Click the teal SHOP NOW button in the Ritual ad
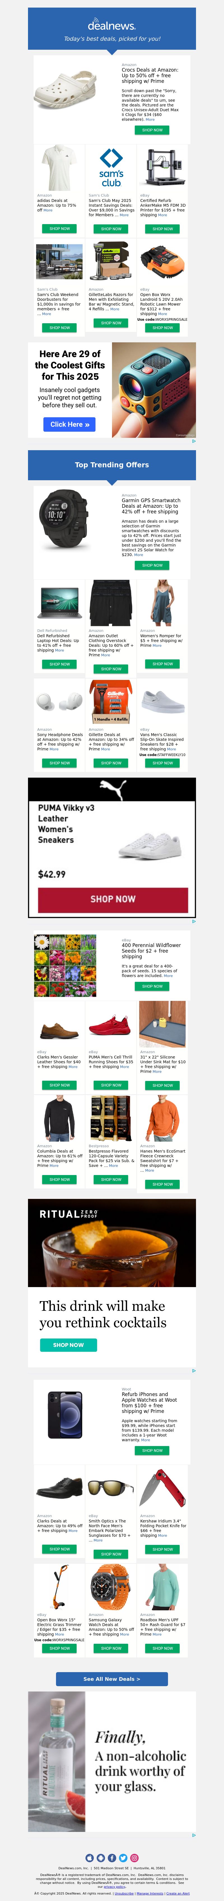Image resolution: width=224 pixels, height=1901 pixels. pos(69,1345)
